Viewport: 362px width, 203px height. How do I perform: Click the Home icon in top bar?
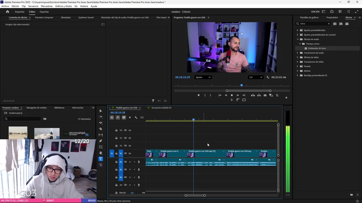[x=8, y=12]
